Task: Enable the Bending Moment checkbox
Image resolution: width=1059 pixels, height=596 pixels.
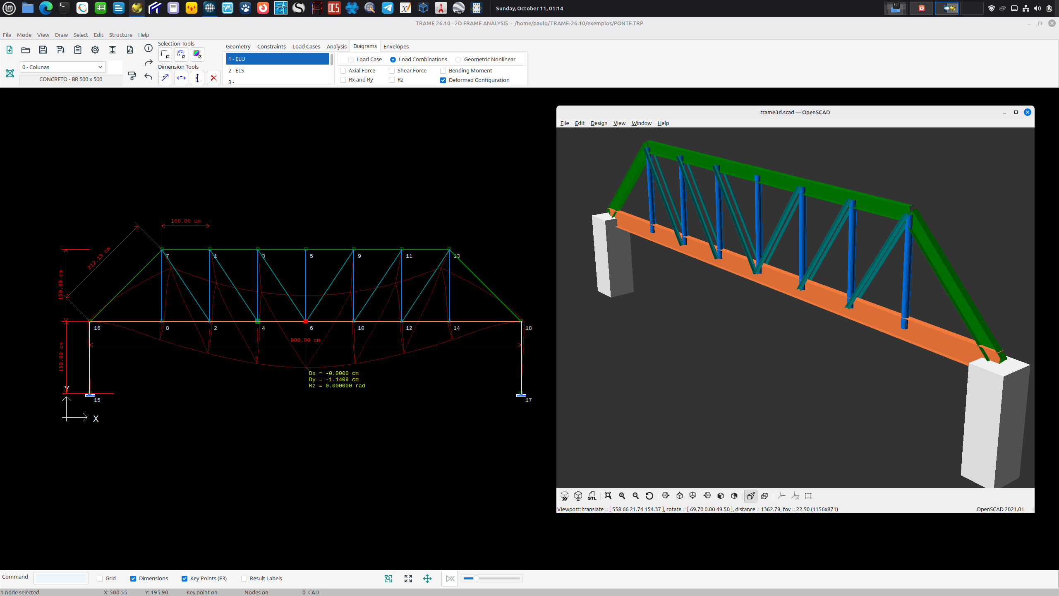Action: tap(443, 71)
